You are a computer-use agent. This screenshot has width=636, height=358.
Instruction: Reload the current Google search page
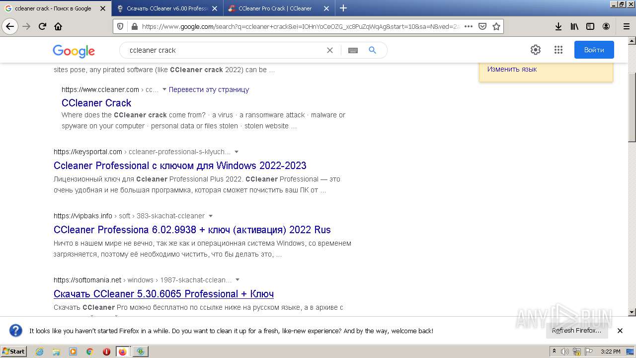click(42, 26)
